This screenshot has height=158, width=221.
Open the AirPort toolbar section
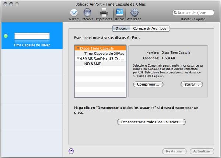point(74,15)
